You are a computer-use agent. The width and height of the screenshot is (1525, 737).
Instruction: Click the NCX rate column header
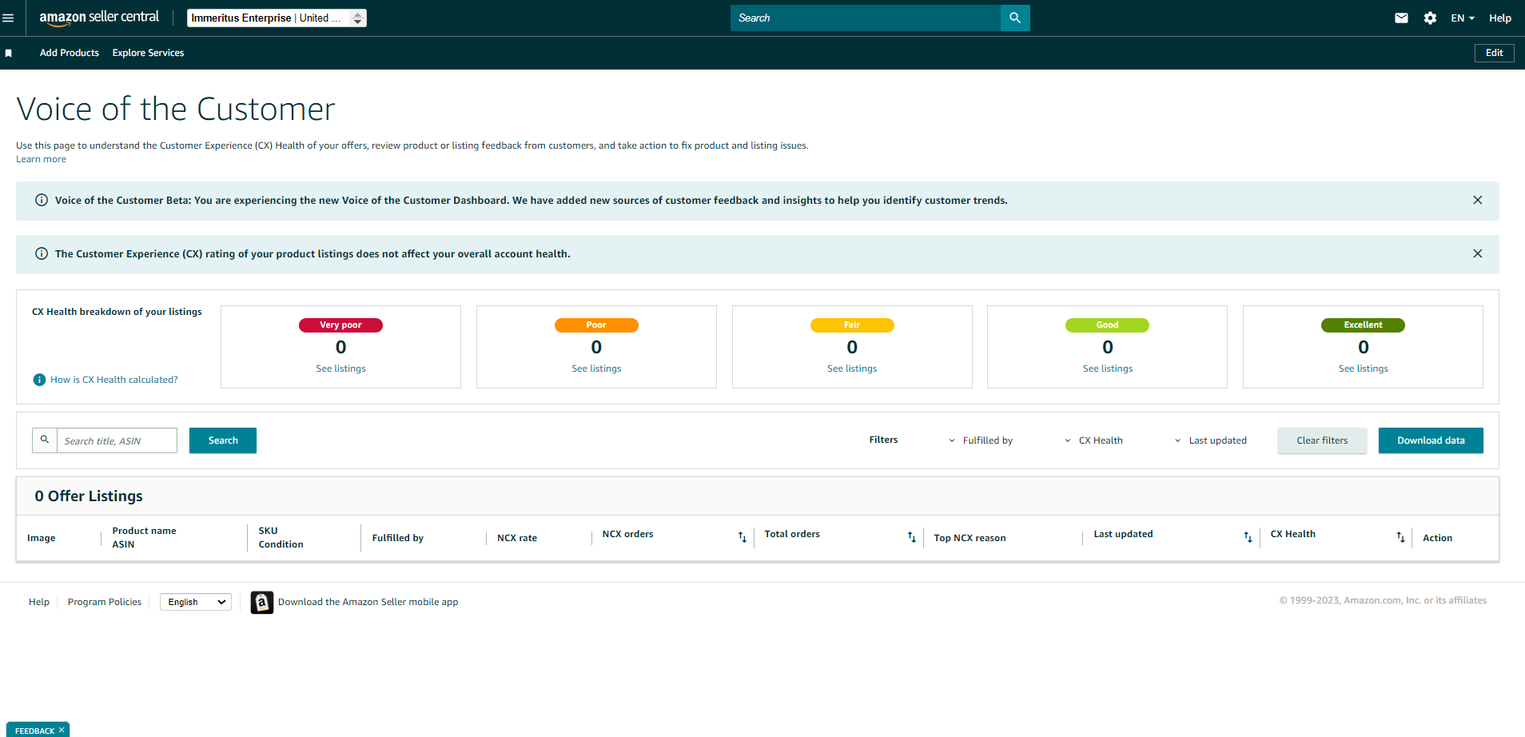(517, 538)
